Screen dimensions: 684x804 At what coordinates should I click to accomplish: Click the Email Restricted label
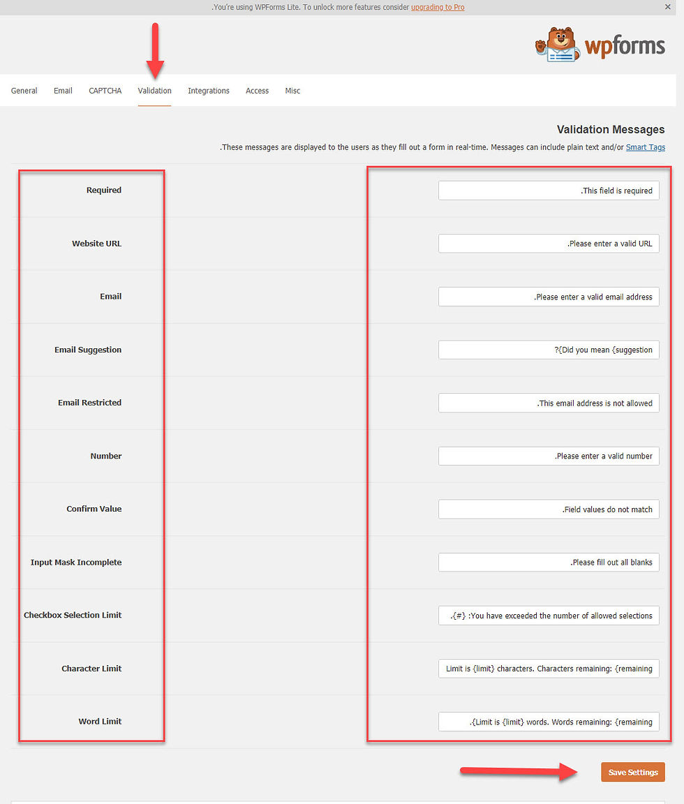click(89, 403)
